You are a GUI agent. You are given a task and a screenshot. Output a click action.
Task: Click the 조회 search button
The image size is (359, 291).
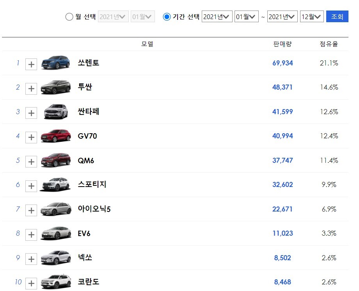[337, 16]
